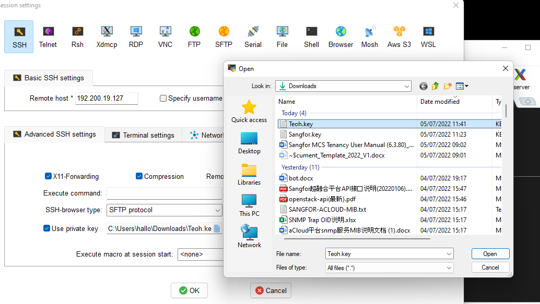The image size is (540, 304).
Task: Disable the X11-Forwarding checkbox
Action: click(48, 176)
